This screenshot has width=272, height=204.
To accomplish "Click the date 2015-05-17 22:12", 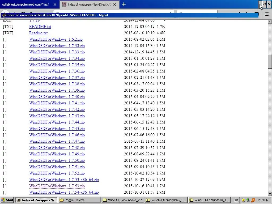I will [x=139, y=116].
